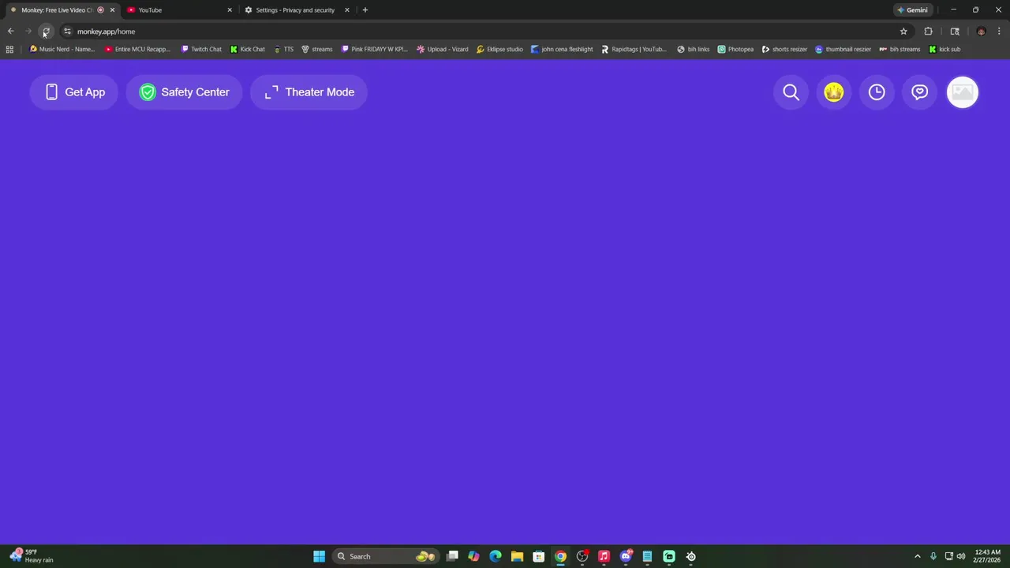Open Microsoft Store from taskbar
This screenshot has width=1010, height=568.
click(x=538, y=556)
